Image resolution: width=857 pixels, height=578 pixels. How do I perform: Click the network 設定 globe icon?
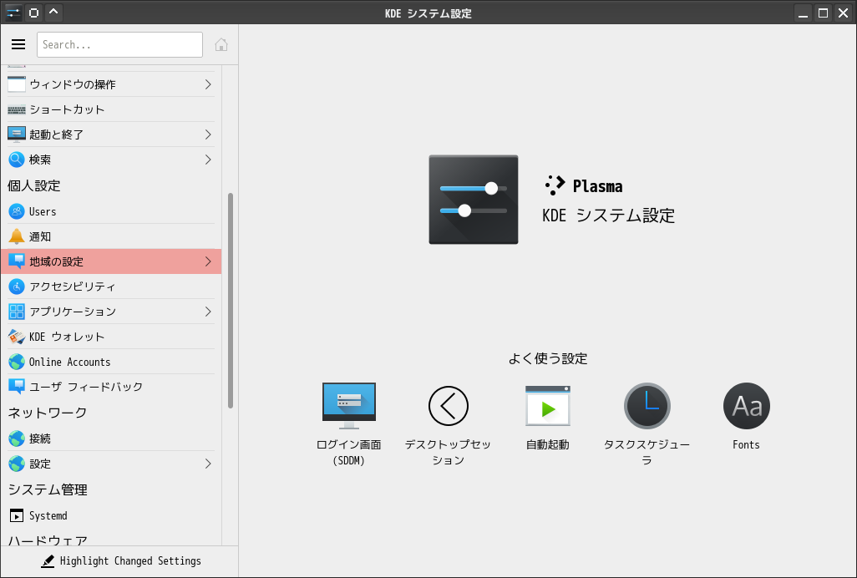[17, 464]
